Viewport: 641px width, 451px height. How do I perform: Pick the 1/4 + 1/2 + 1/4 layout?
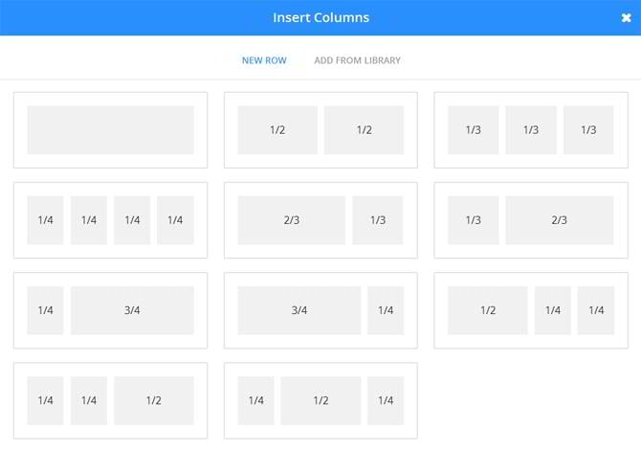pyautogui.click(x=320, y=400)
